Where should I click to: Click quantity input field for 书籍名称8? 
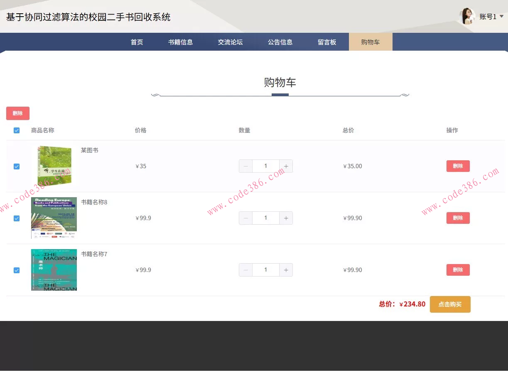point(266,218)
